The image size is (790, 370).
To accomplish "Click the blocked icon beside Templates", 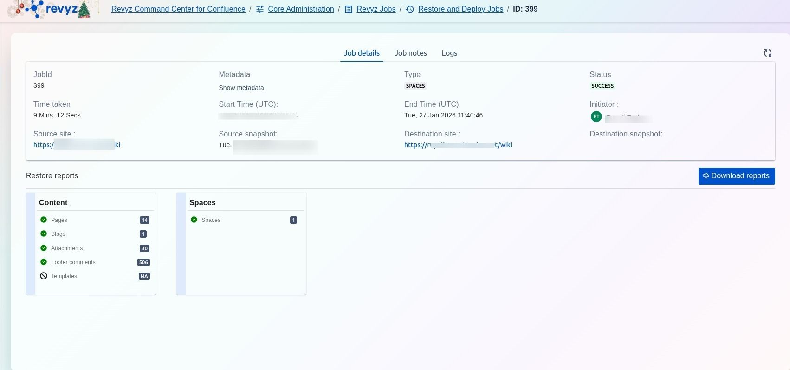I will point(44,276).
